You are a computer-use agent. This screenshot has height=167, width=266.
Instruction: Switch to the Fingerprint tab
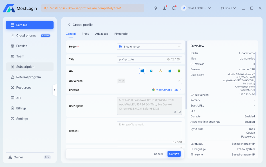[x=121, y=34]
